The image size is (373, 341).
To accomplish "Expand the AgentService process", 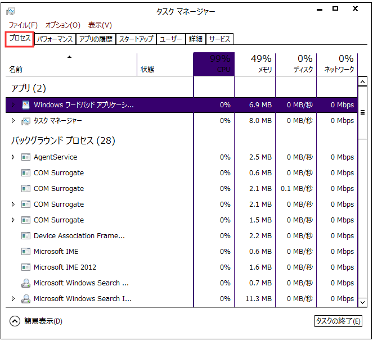I will tap(13, 157).
